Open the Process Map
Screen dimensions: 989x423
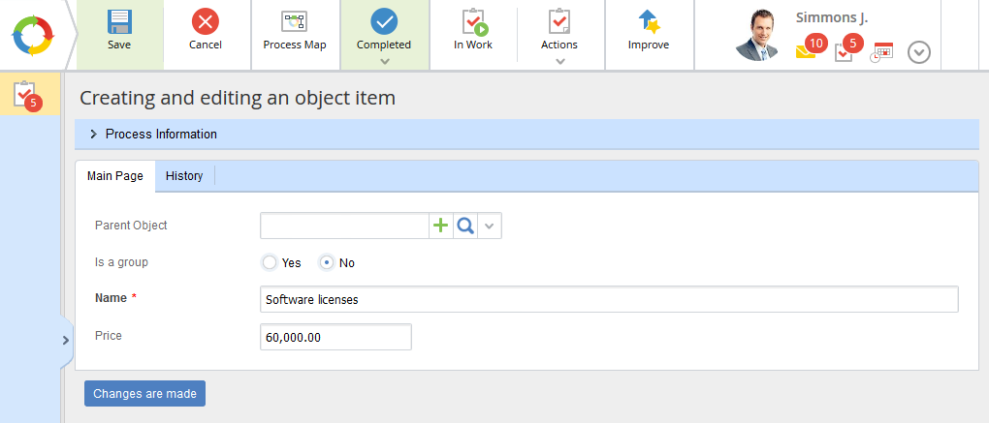tap(294, 21)
